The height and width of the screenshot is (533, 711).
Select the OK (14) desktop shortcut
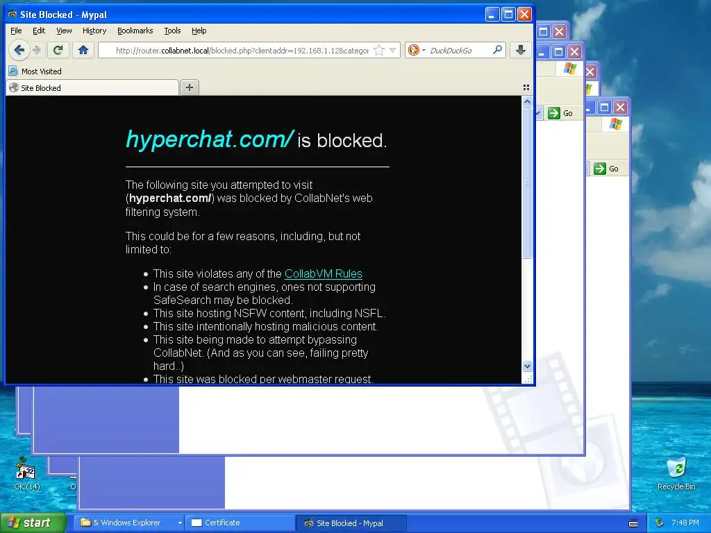coord(27,475)
